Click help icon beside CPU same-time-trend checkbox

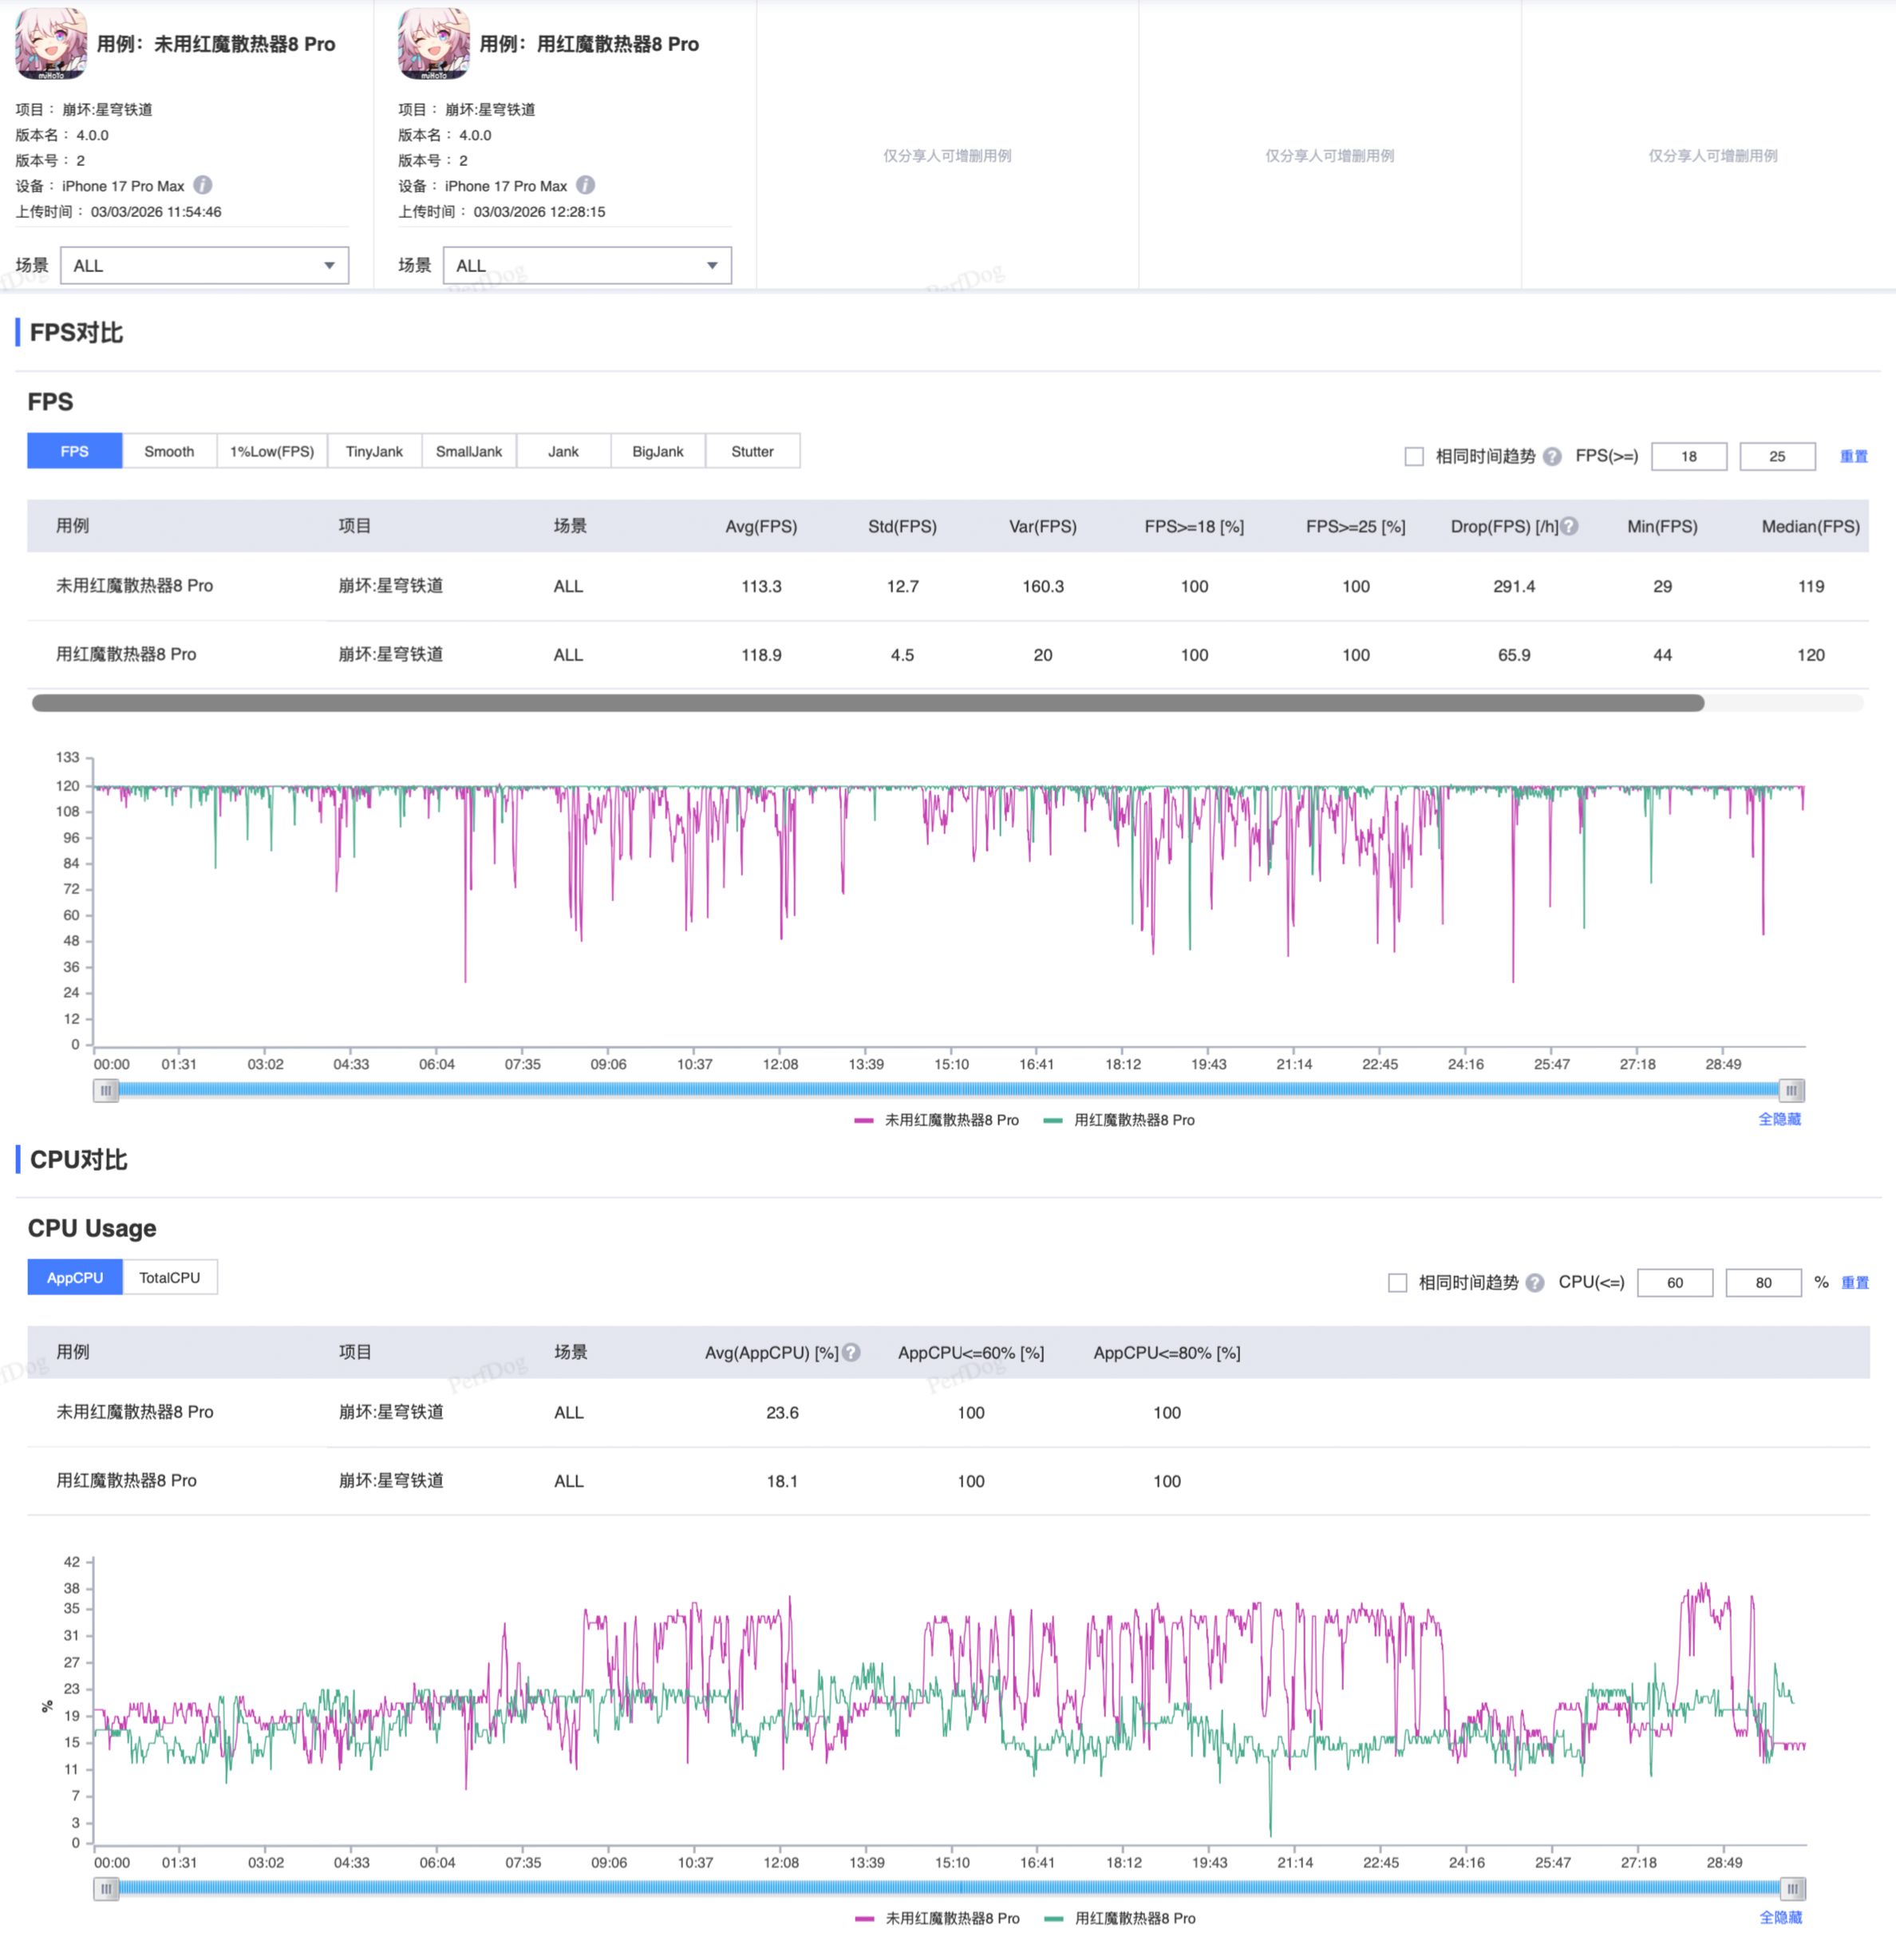1535,1282
